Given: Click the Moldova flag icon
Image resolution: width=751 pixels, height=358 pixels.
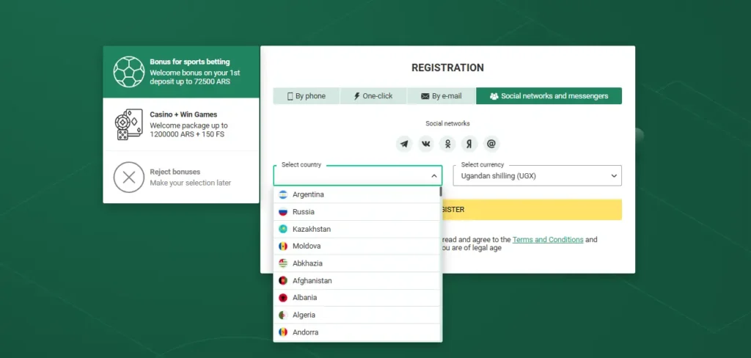Looking at the screenshot, I should pos(283,246).
